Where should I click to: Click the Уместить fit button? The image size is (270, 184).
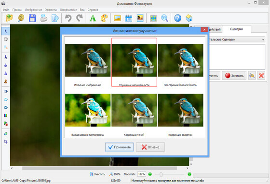[97, 174]
